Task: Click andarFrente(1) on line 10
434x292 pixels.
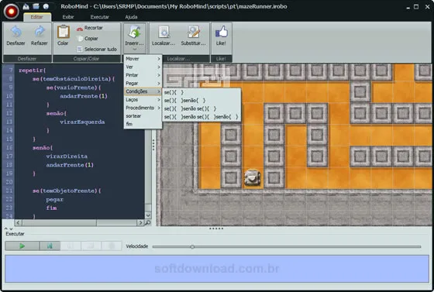Action: 84,96
